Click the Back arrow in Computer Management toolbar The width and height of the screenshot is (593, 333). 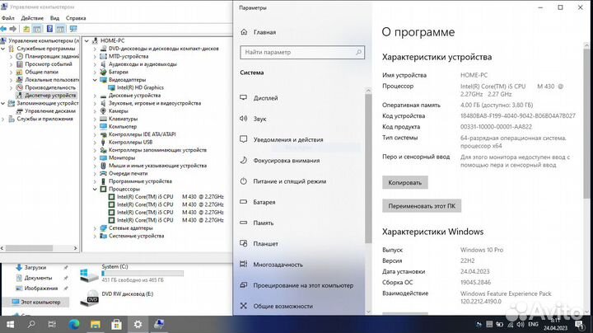coord(4,29)
